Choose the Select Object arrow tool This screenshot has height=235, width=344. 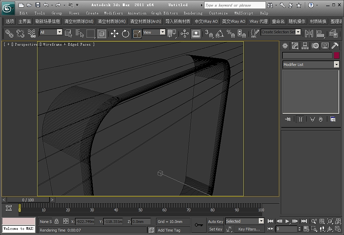pyautogui.click(x=68, y=34)
